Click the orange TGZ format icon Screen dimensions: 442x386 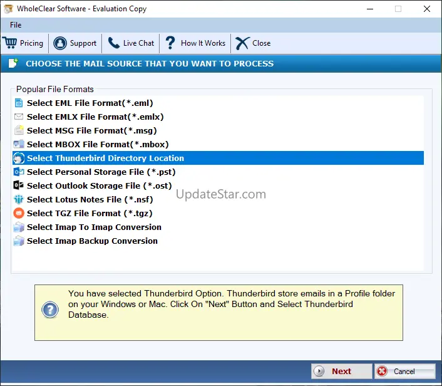(19, 213)
